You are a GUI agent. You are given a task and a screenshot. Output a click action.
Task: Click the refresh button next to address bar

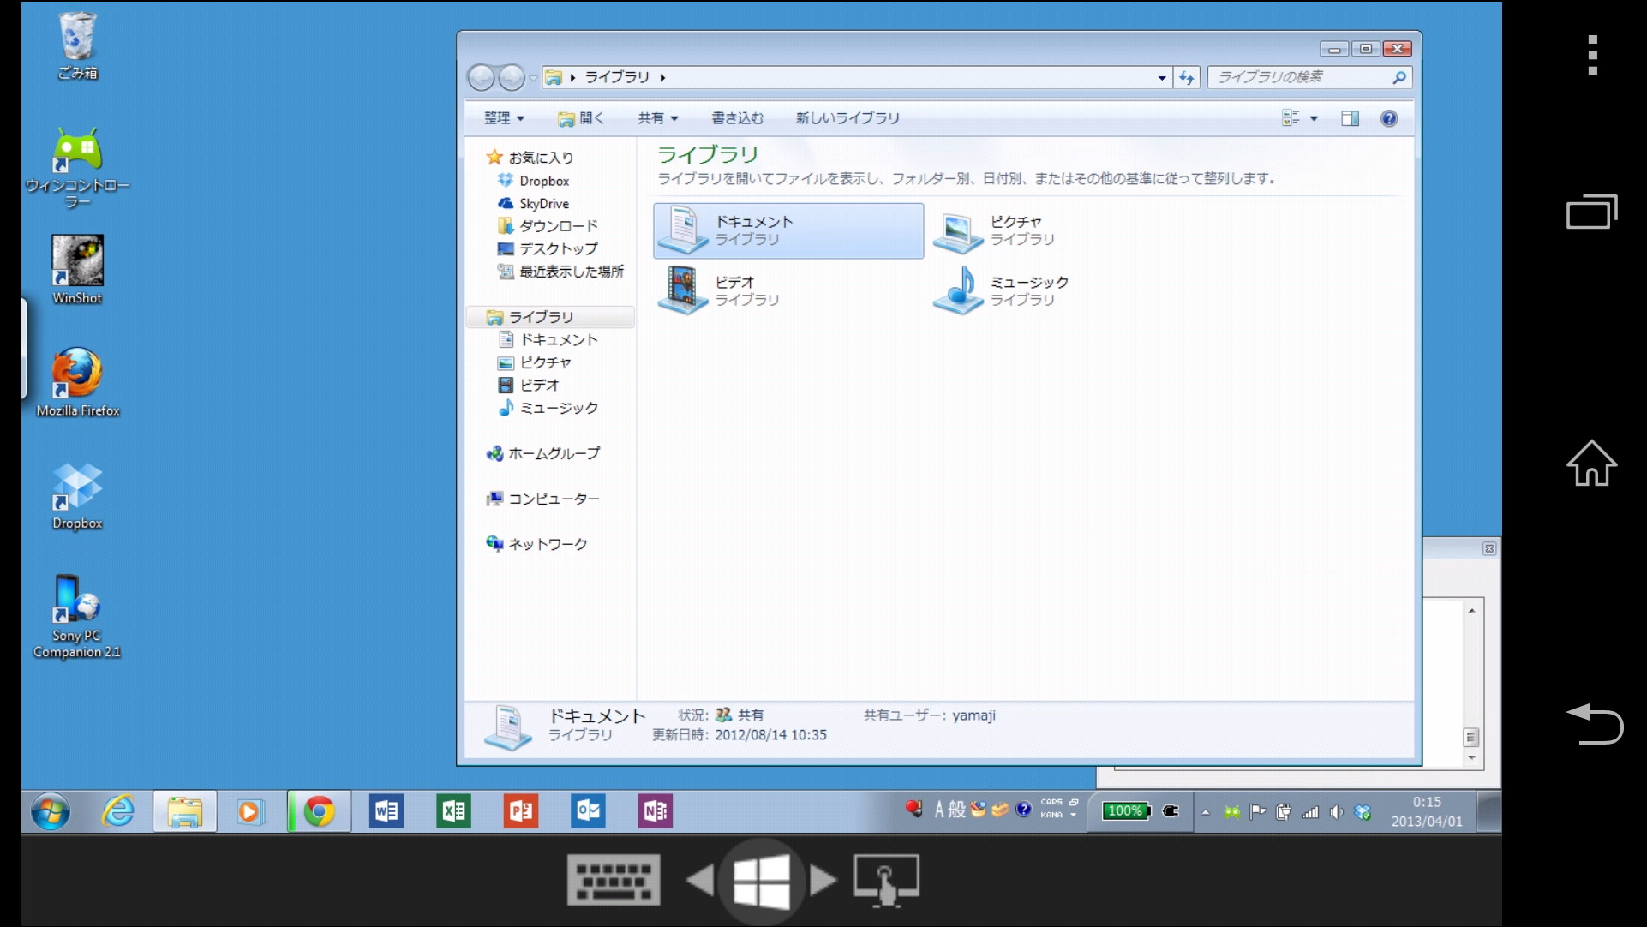point(1186,77)
